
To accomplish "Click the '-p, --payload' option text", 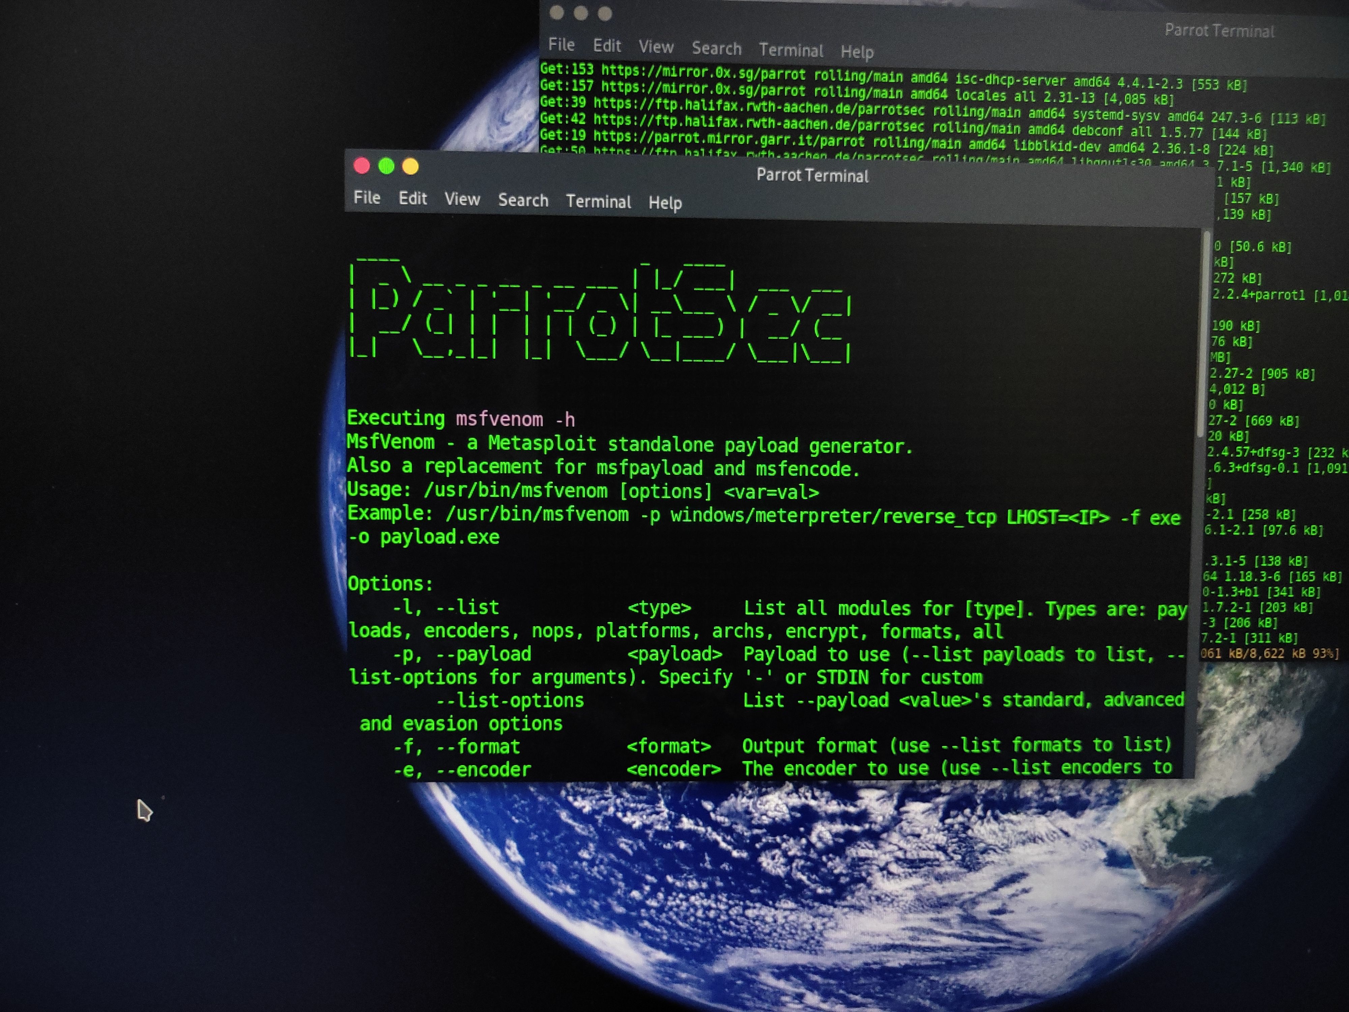I will [462, 654].
